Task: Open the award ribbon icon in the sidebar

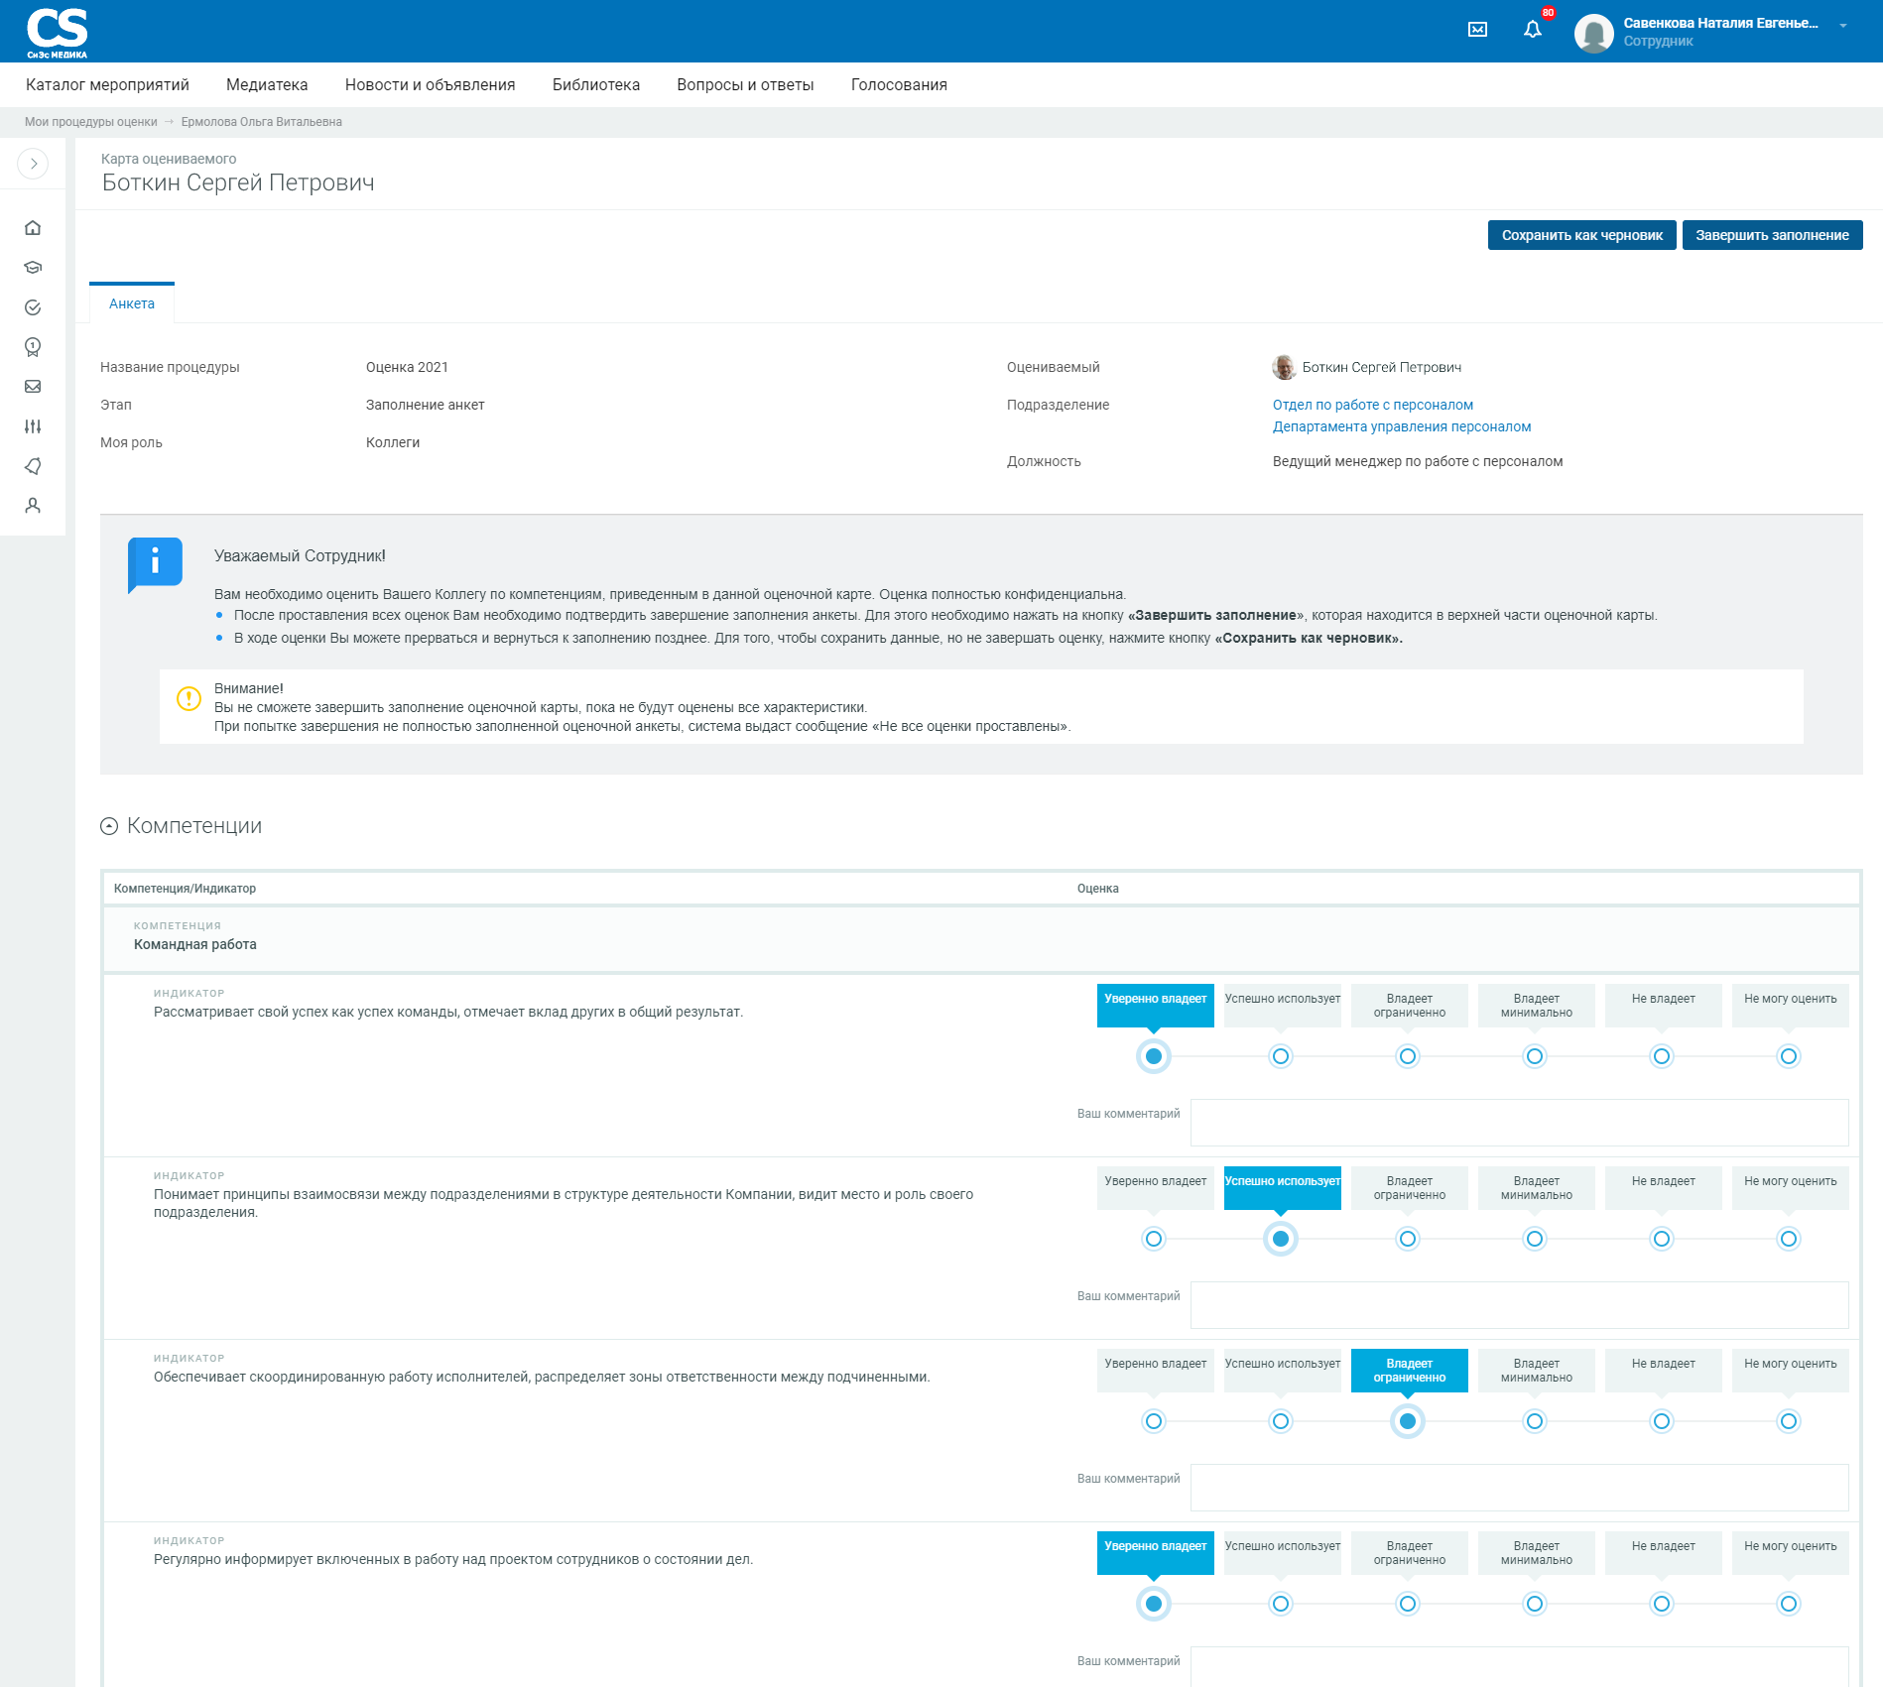Action: click(33, 347)
